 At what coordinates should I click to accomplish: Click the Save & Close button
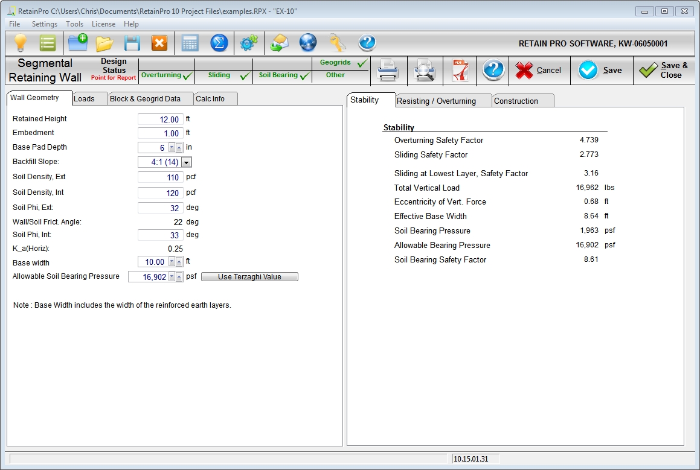pyautogui.click(x=663, y=71)
